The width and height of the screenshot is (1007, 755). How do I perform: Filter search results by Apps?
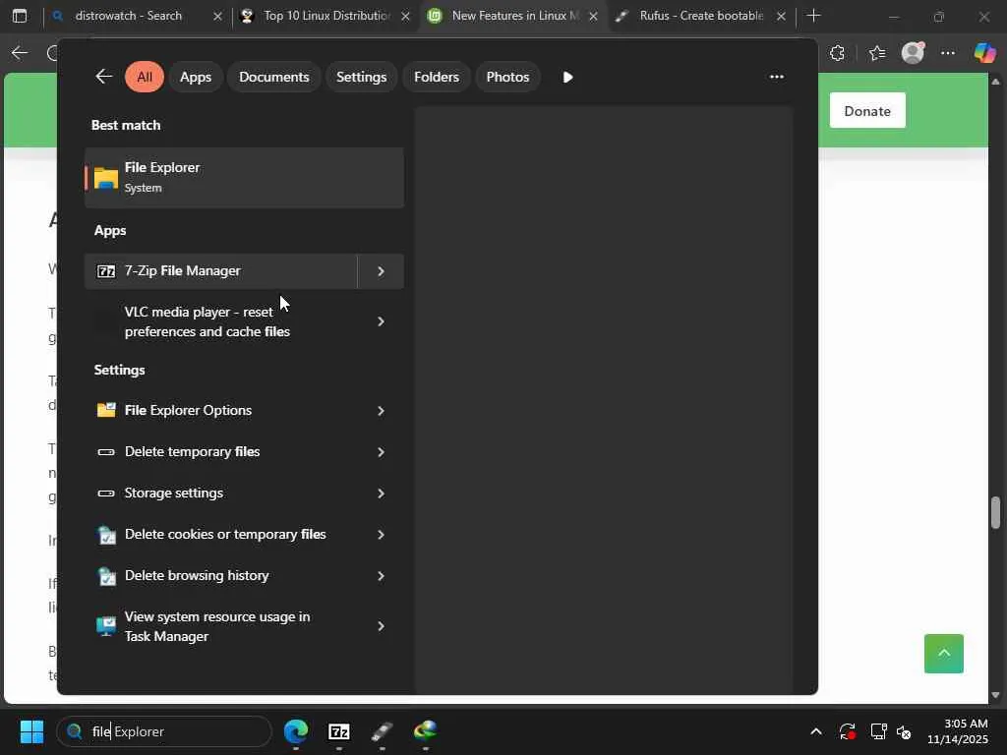pyautogui.click(x=196, y=77)
